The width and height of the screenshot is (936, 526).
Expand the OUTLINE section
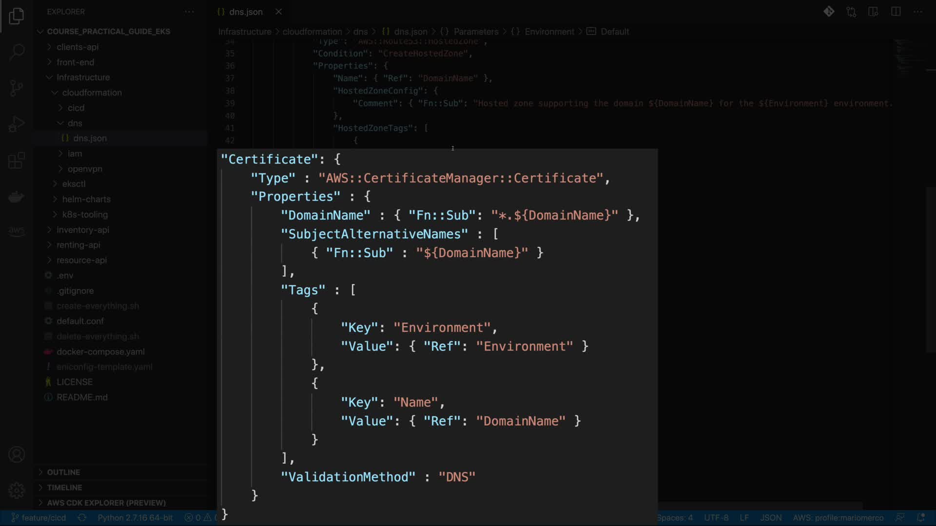(x=63, y=472)
